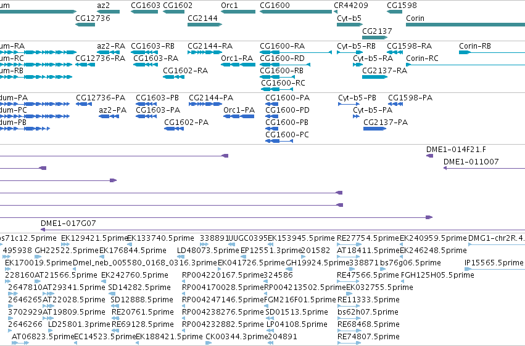Select the Corin-RC transcript
Viewport: 525px width, 346px height.
(x=465, y=65)
